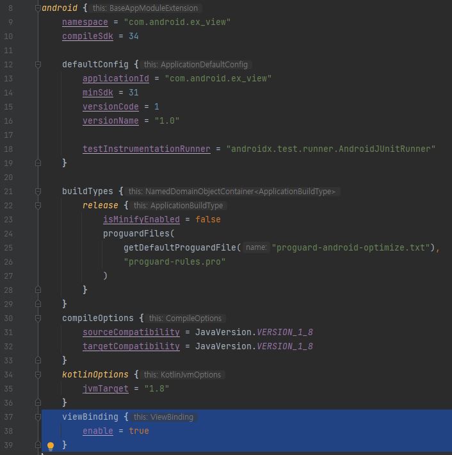
Task: Click the 'this: ApplicationDefaultConfig' inlay hint
Action: coord(196,65)
